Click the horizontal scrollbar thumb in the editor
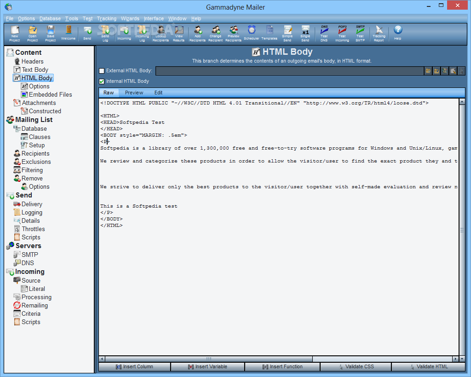The image size is (471, 377). pos(209,359)
